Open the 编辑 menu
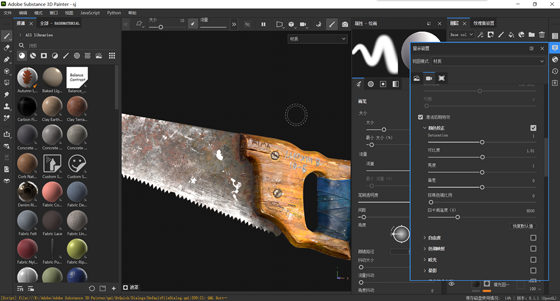Viewport: 560px width, 301px height. [23, 13]
